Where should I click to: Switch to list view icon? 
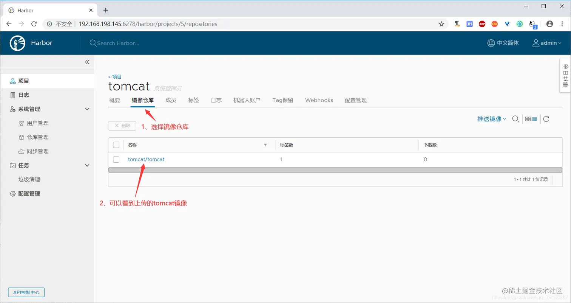pos(534,119)
